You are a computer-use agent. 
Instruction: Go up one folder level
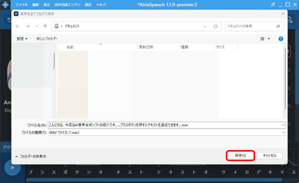[45, 26]
